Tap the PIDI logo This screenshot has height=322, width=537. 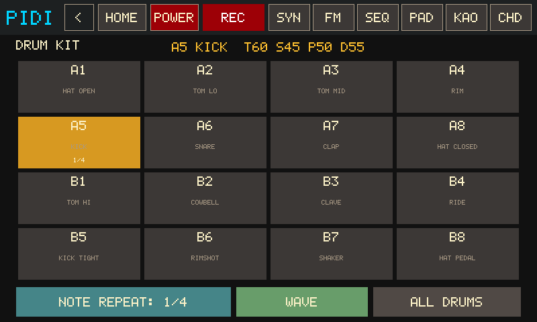pyautogui.click(x=29, y=18)
